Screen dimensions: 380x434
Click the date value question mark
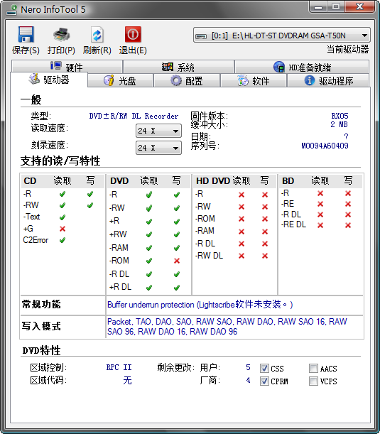[x=346, y=136]
